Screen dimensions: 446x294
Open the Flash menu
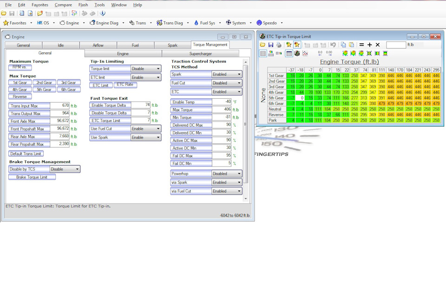[83, 5]
